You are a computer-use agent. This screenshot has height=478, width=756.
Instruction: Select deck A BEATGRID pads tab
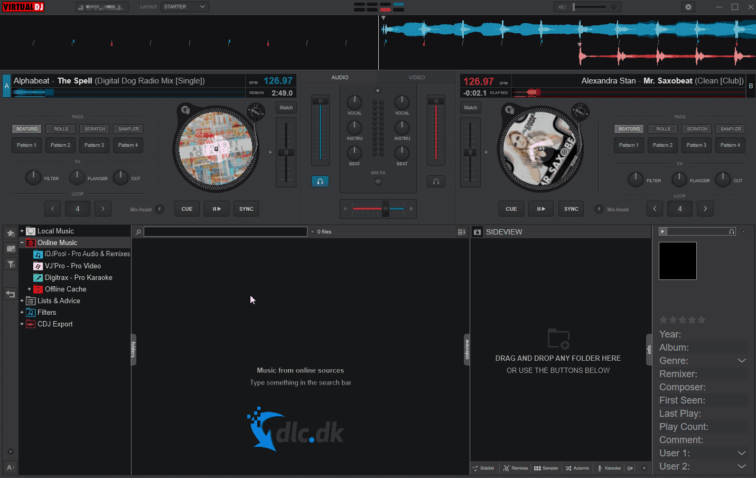27,129
